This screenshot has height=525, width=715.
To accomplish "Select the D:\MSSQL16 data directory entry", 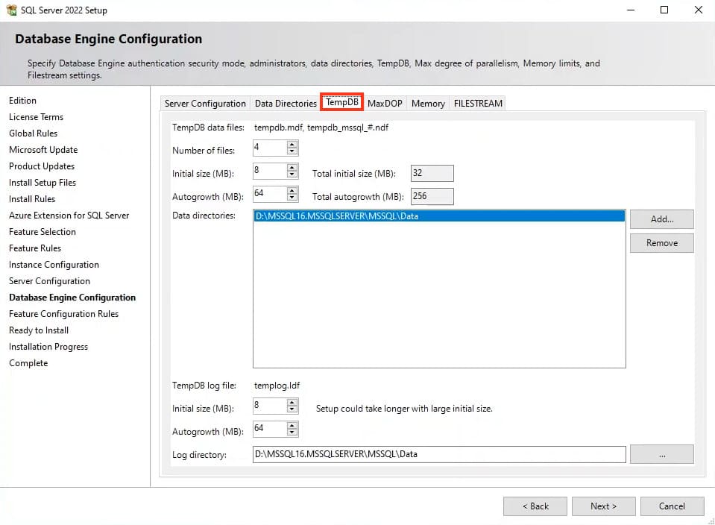I will [438, 216].
